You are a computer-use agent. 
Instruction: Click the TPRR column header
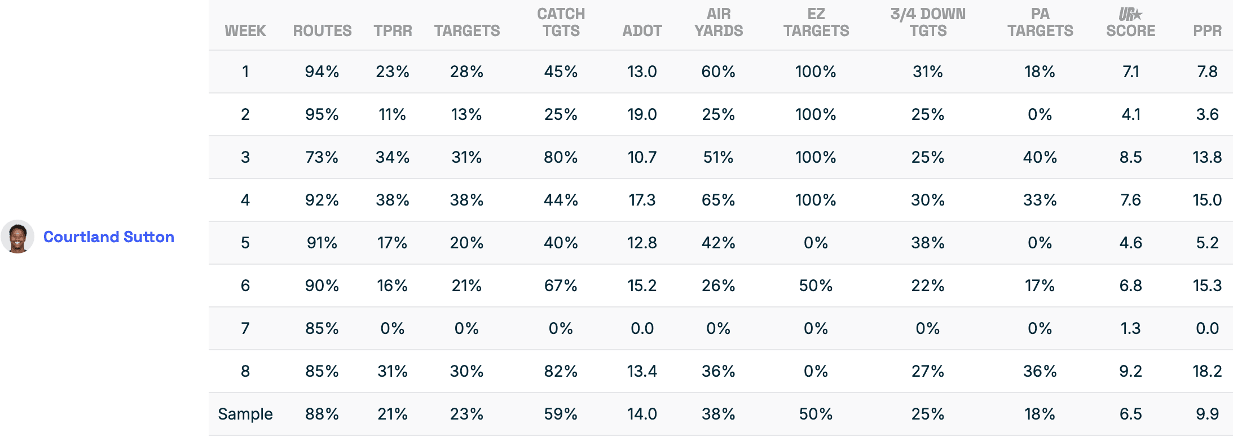click(x=393, y=30)
